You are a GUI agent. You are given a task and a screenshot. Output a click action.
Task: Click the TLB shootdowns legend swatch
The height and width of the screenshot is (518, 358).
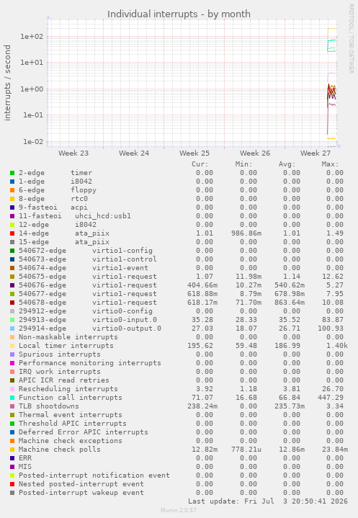(12, 406)
